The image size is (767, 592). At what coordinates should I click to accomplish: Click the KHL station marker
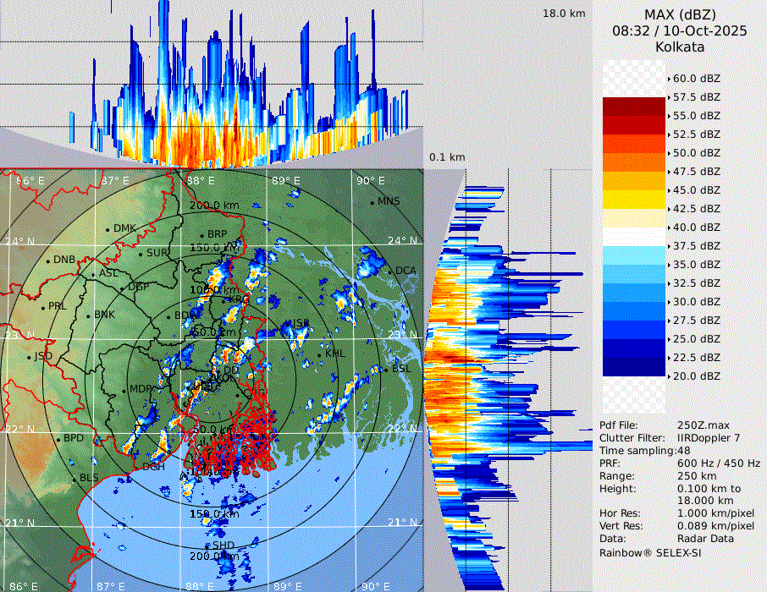[x=322, y=354]
